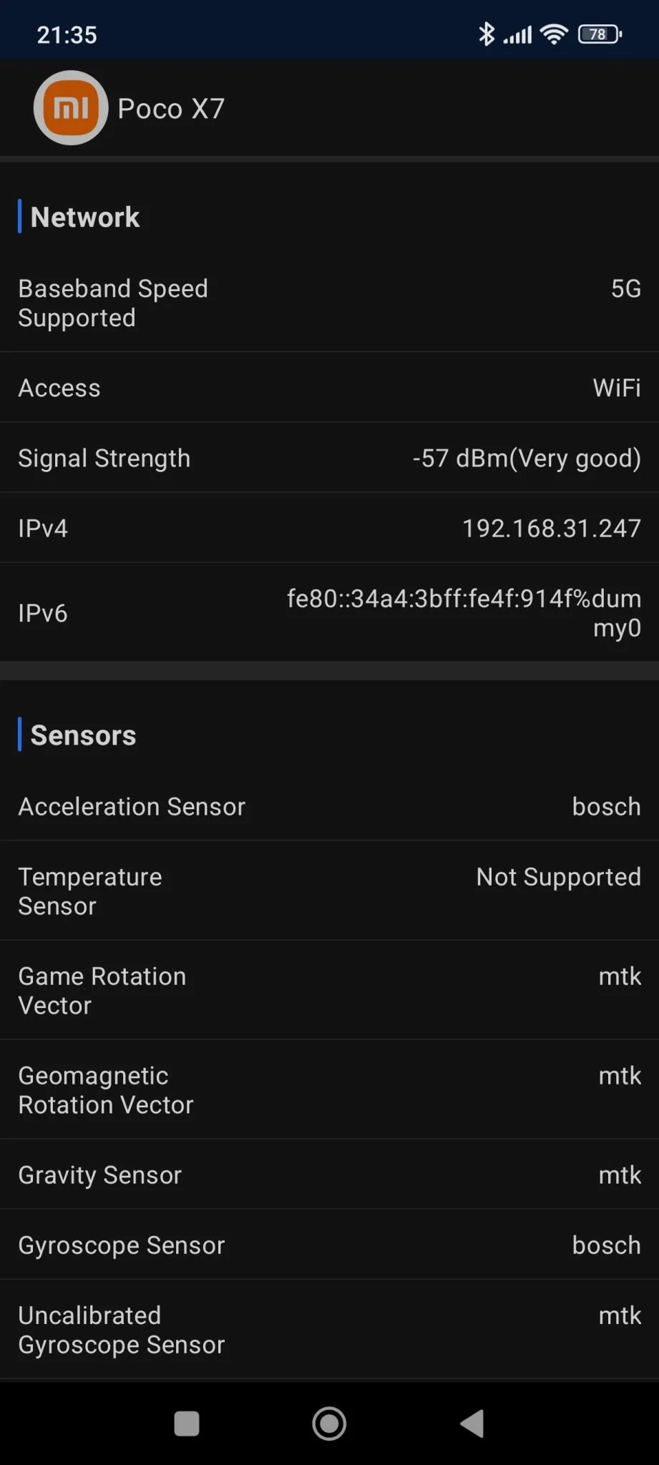
Task: Tap the battery level indicator
Action: [600, 34]
